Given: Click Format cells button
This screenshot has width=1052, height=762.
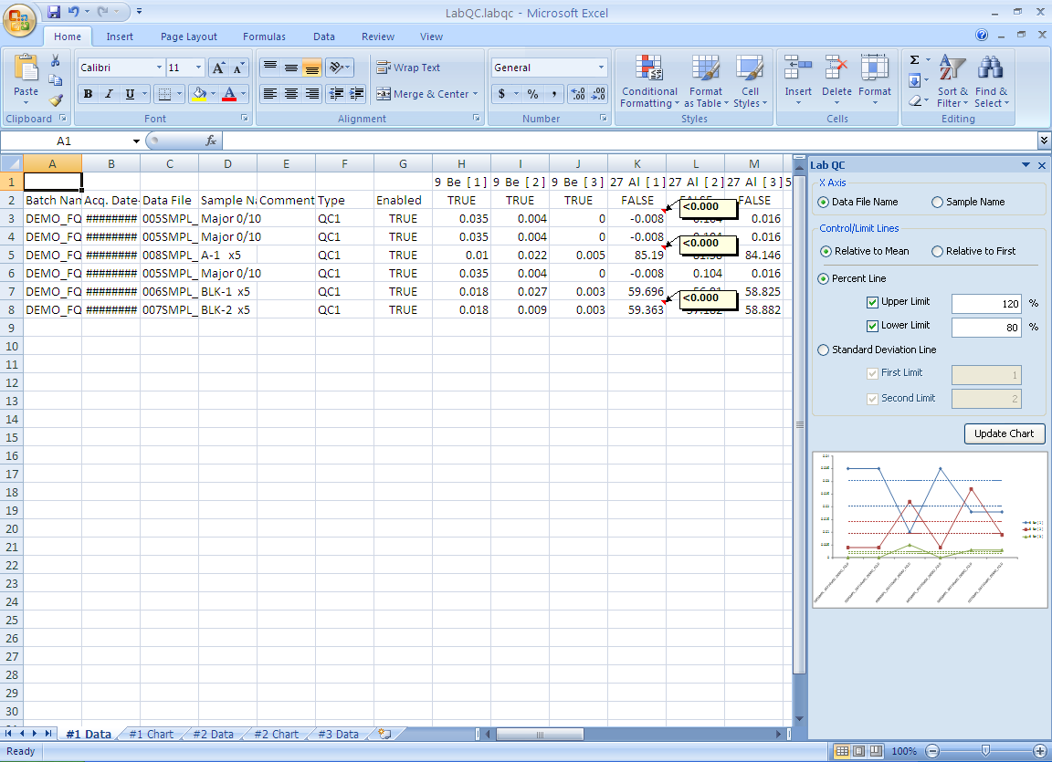Looking at the screenshot, I should (875, 81).
